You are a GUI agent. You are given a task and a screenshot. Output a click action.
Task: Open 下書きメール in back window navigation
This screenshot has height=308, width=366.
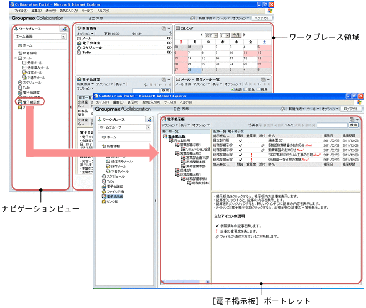34,78
